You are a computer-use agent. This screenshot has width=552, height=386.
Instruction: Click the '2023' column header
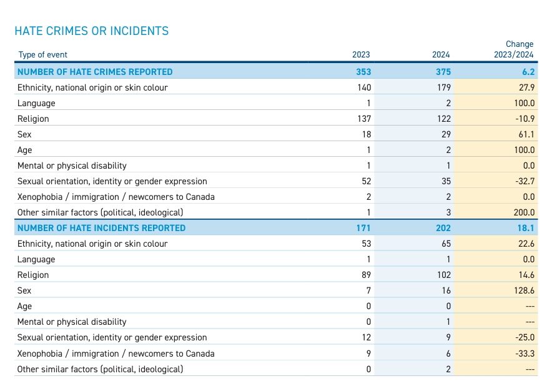pyautogui.click(x=361, y=54)
